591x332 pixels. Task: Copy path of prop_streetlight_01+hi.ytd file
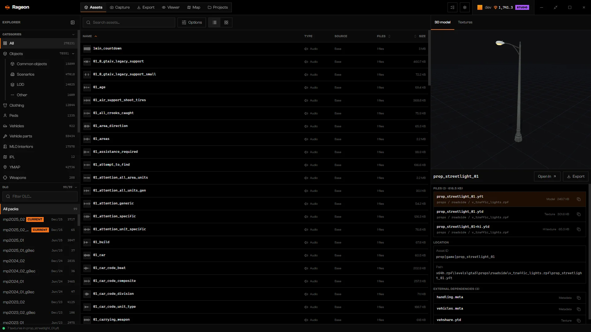point(579,229)
